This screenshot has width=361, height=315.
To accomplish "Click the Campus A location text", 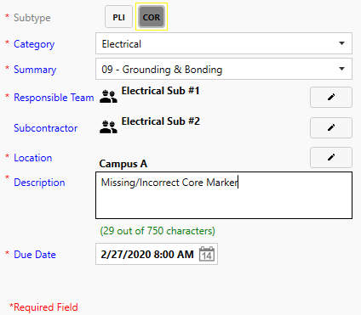I will pyautogui.click(x=123, y=164).
